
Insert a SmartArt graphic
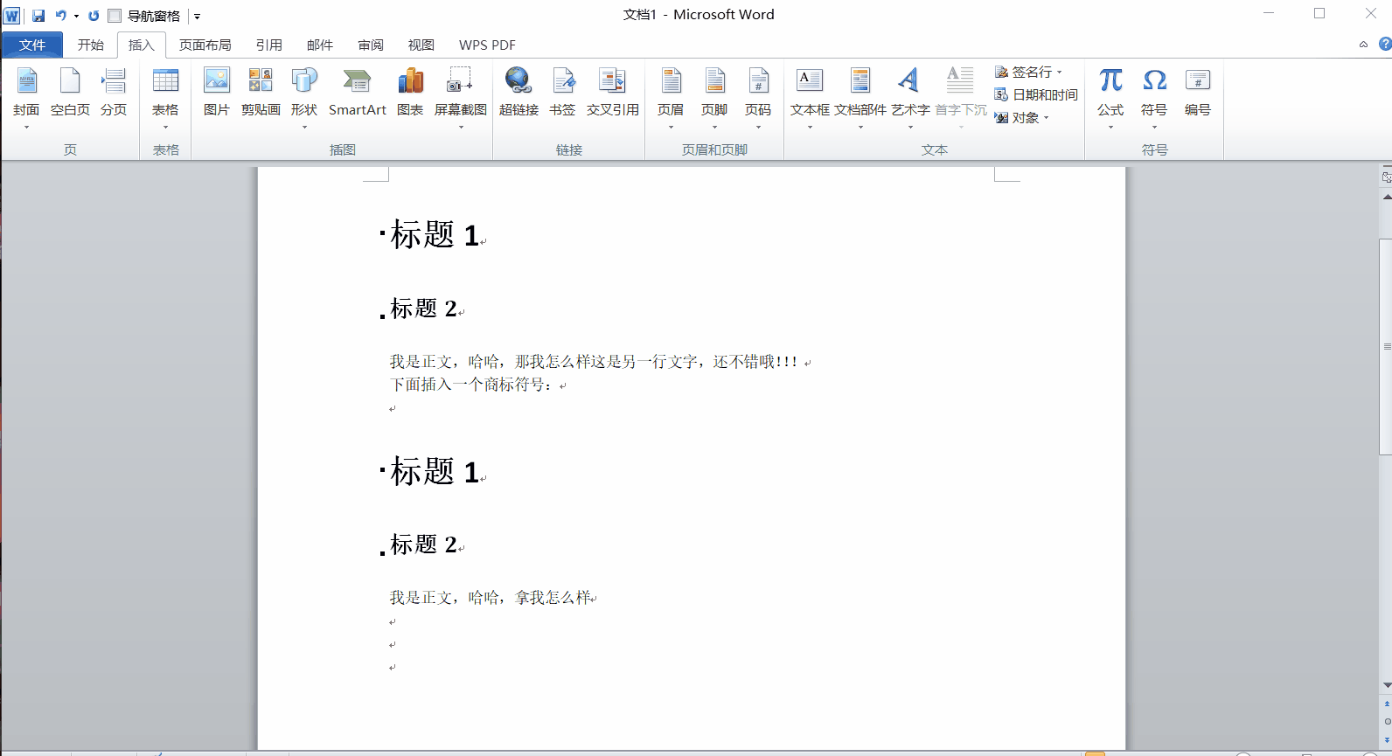pyautogui.click(x=357, y=93)
